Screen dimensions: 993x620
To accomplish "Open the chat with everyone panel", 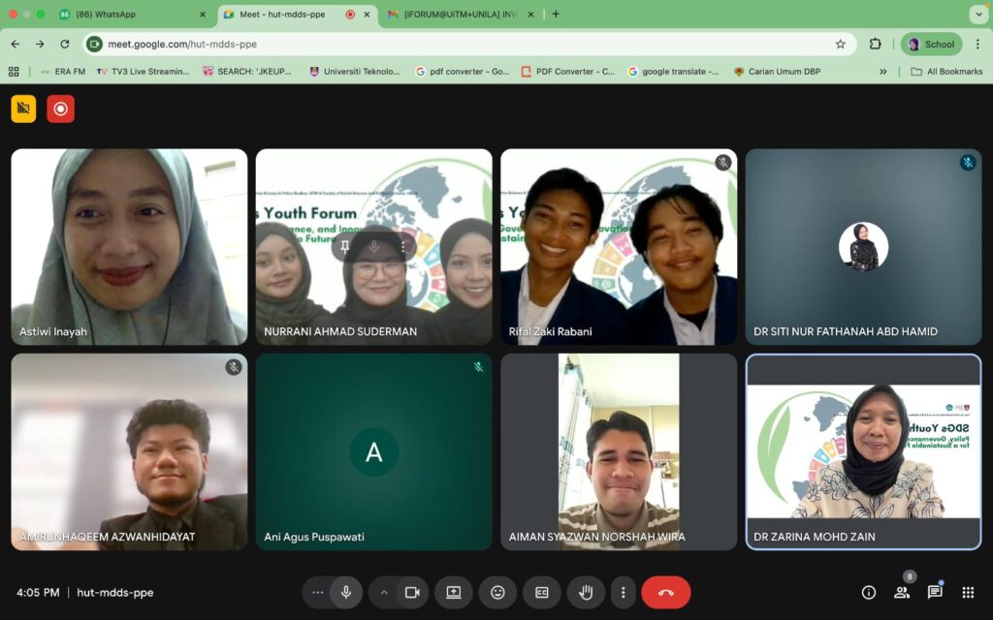I will click(x=935, y=592).
